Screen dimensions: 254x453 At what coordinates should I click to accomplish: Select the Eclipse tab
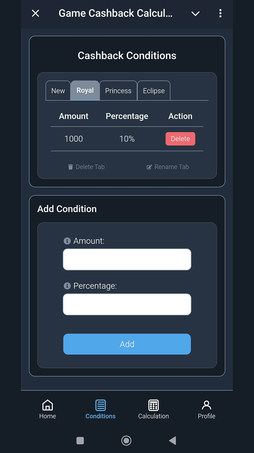coord(154,91)
